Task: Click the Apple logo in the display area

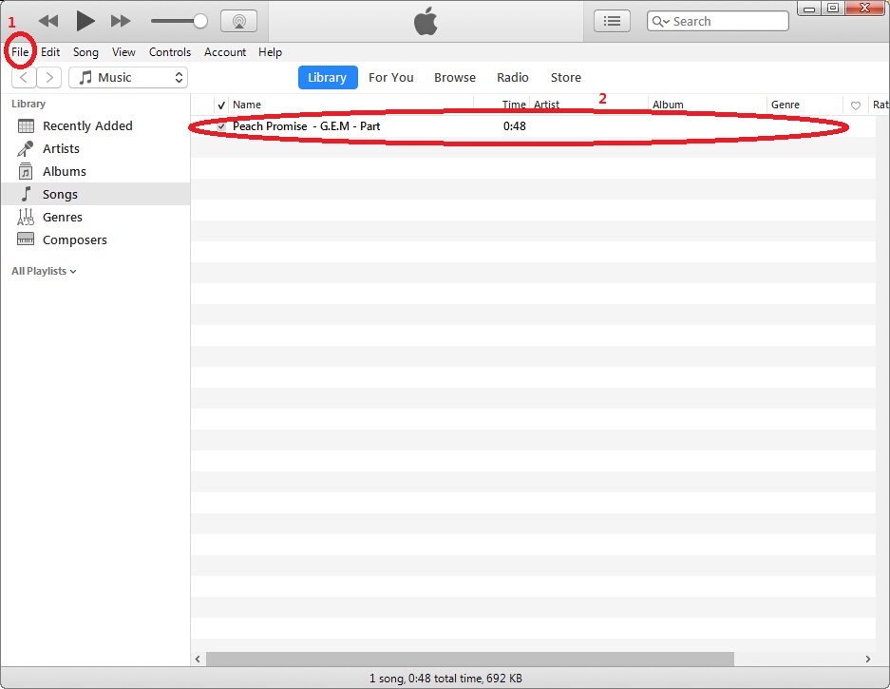Action: click(426, 21)
